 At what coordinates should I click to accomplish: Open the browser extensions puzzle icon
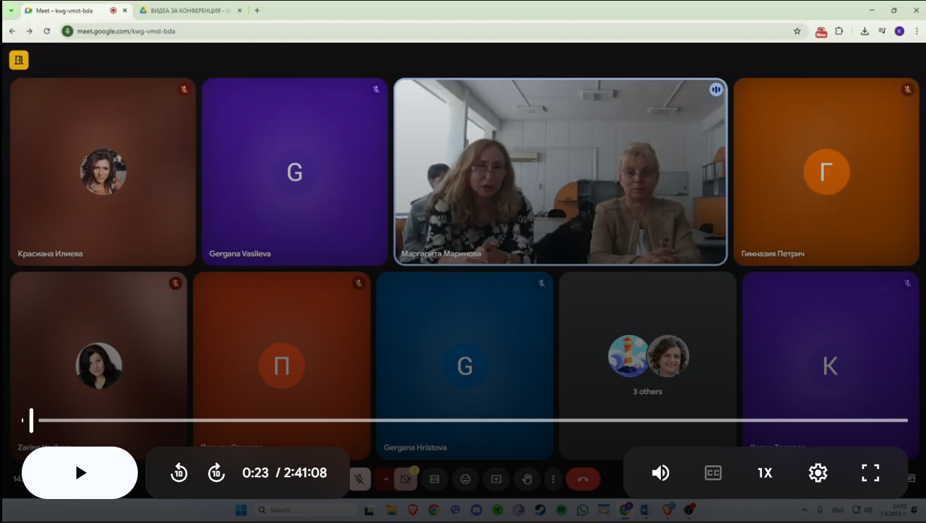(x=839, y=31)
